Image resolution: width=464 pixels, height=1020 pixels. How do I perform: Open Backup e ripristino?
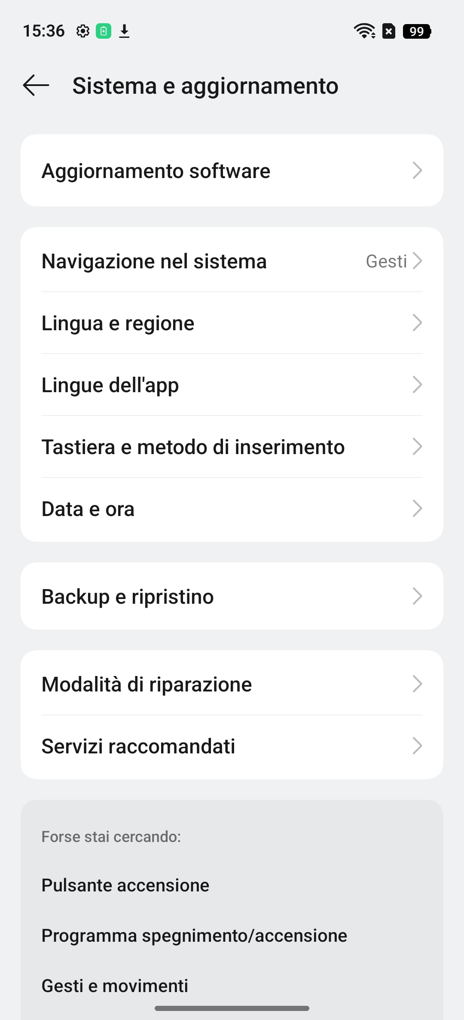(x=232, y=596)
